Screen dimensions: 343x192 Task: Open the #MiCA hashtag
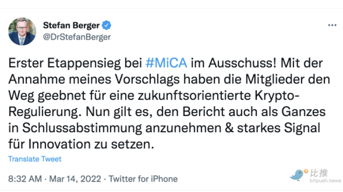[x=166, y=63]
